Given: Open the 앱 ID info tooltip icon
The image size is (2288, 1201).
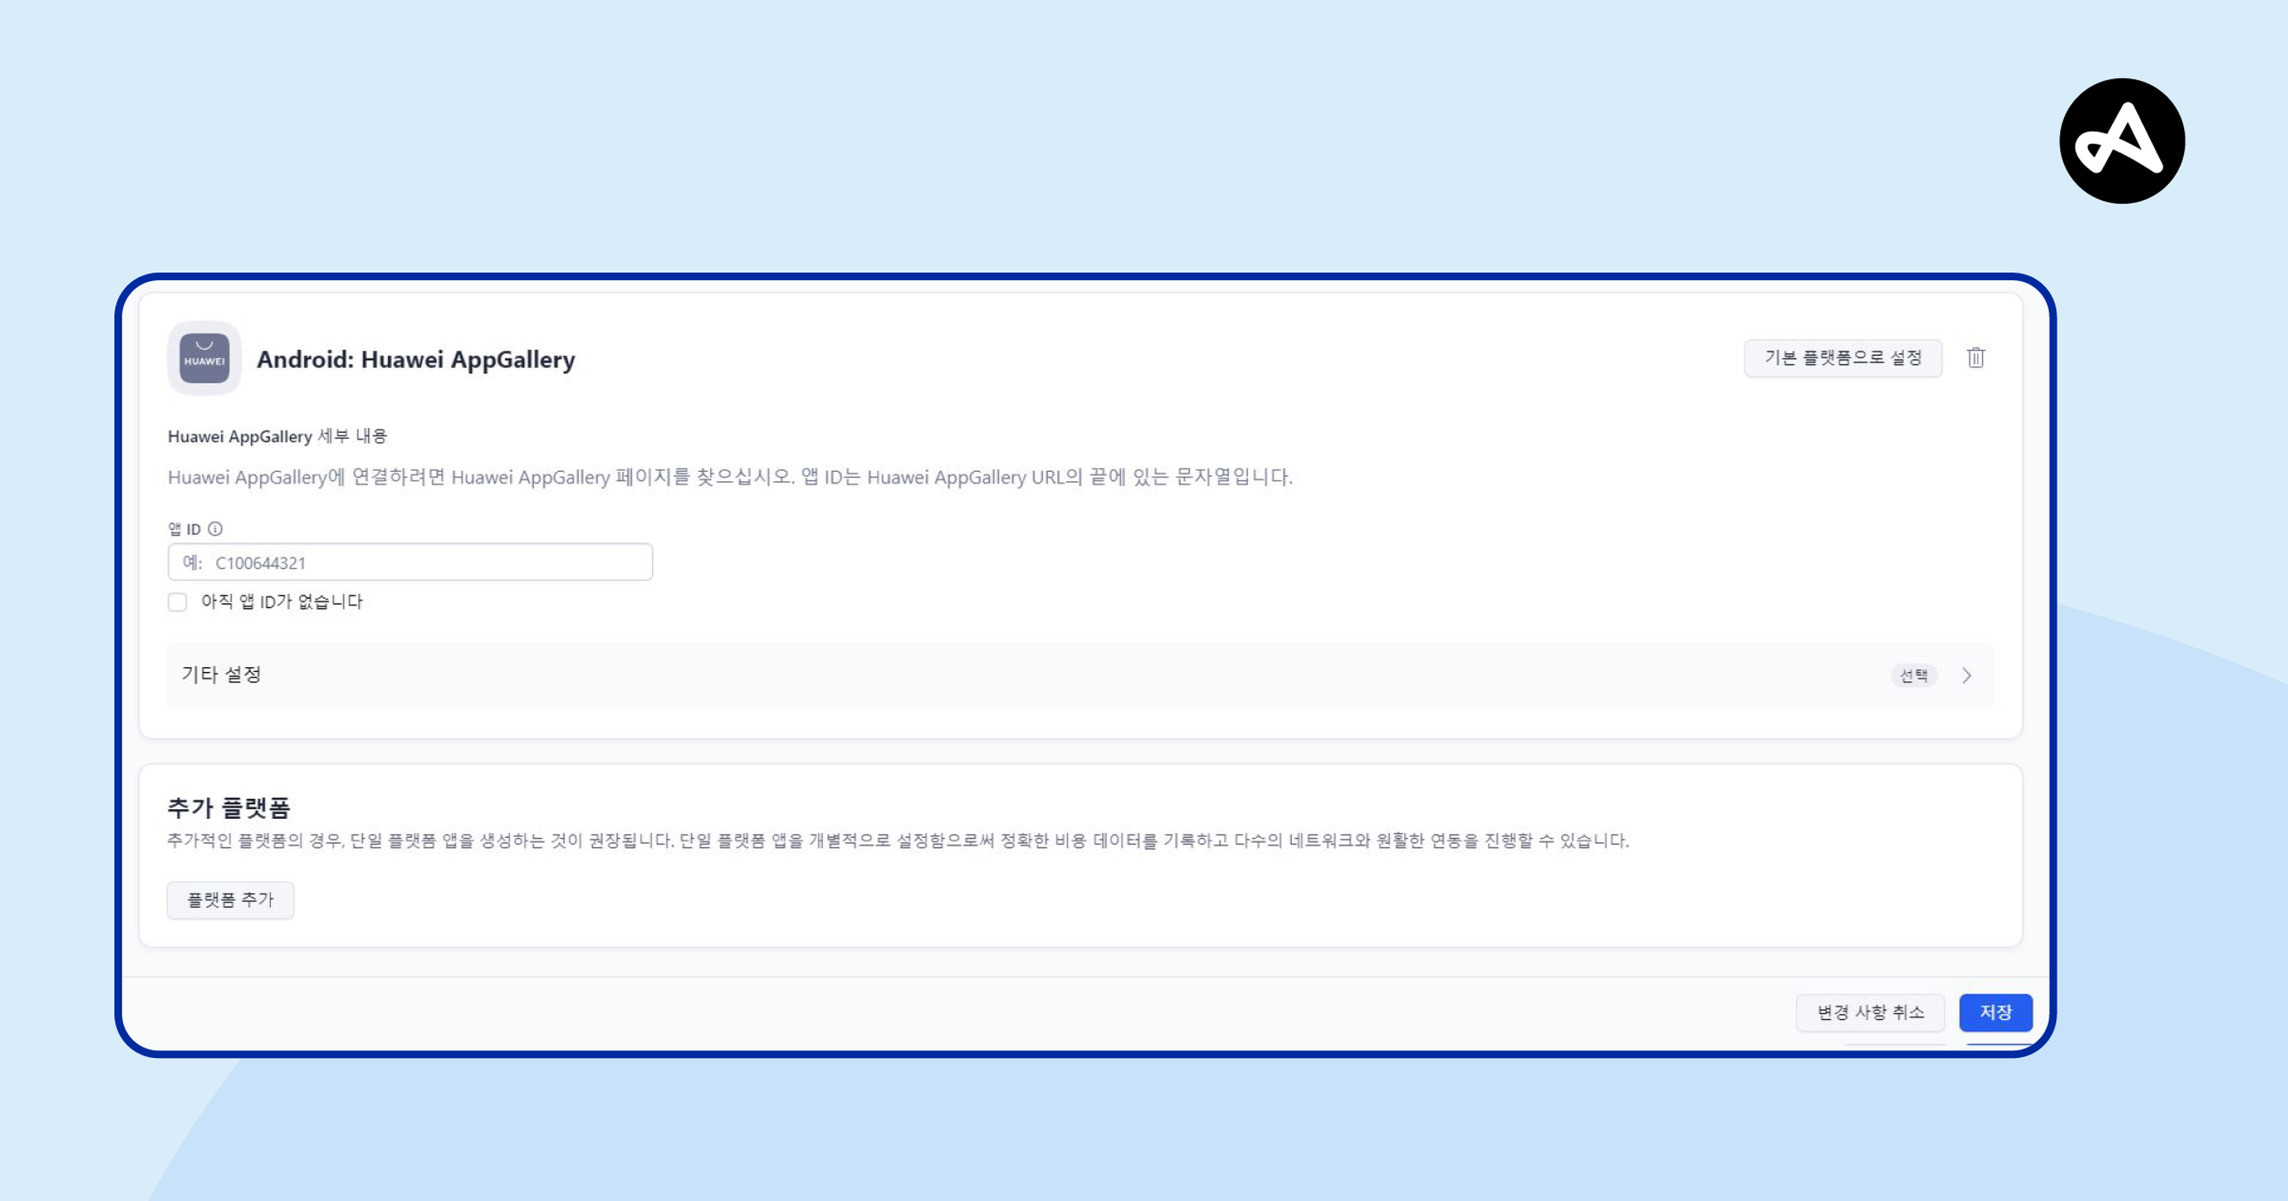Looking at the screenshot, I should click(215, 528).
